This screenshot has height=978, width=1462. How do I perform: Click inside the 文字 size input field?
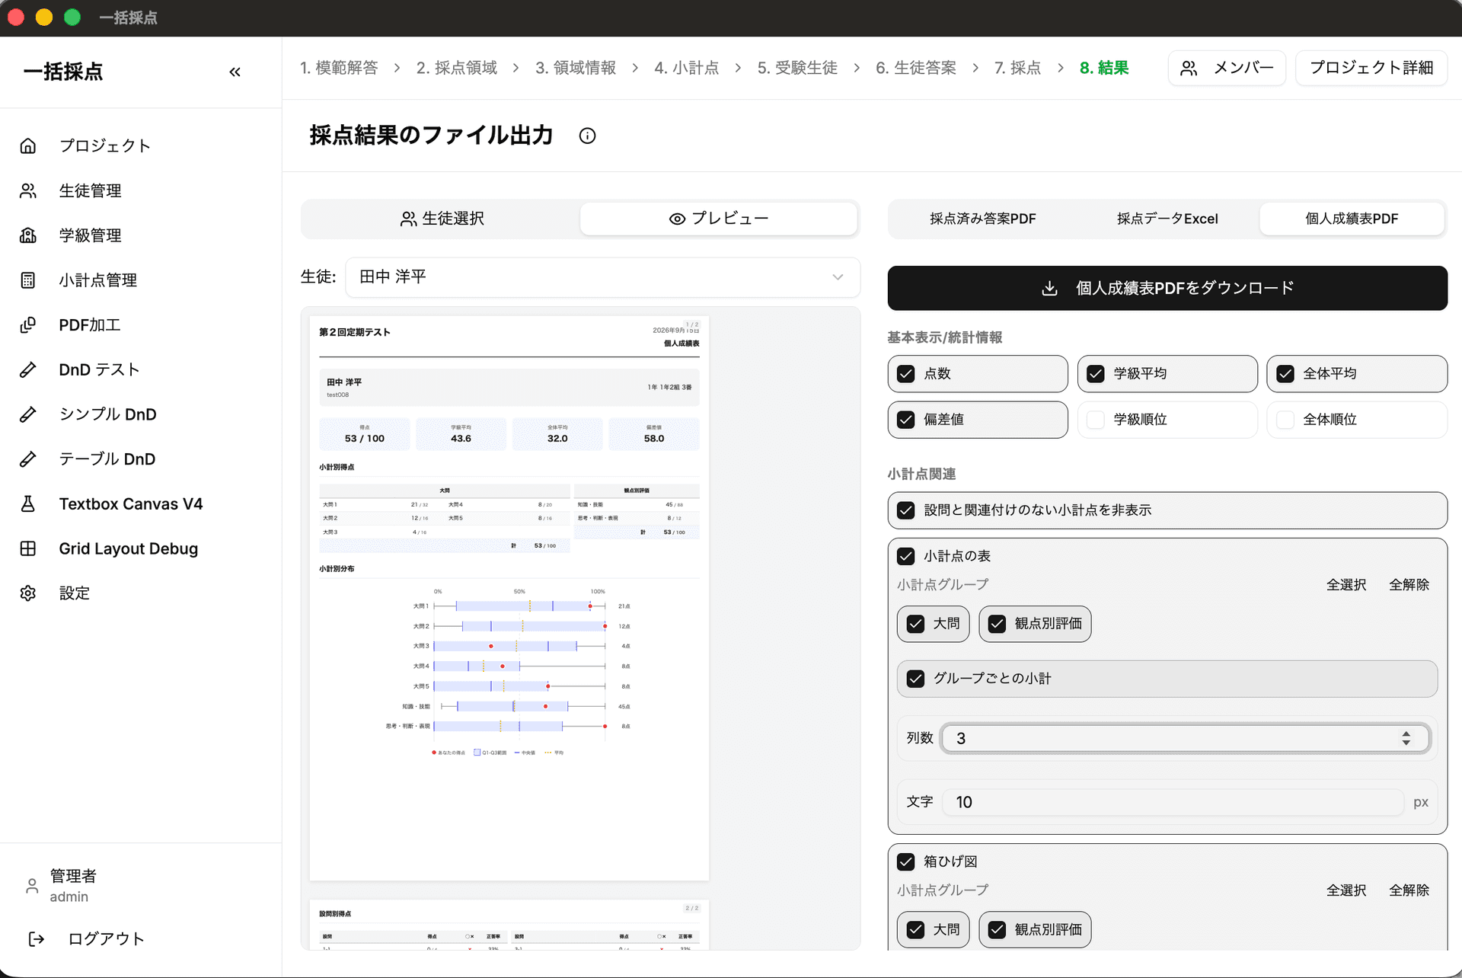[x=1173, y=801]
